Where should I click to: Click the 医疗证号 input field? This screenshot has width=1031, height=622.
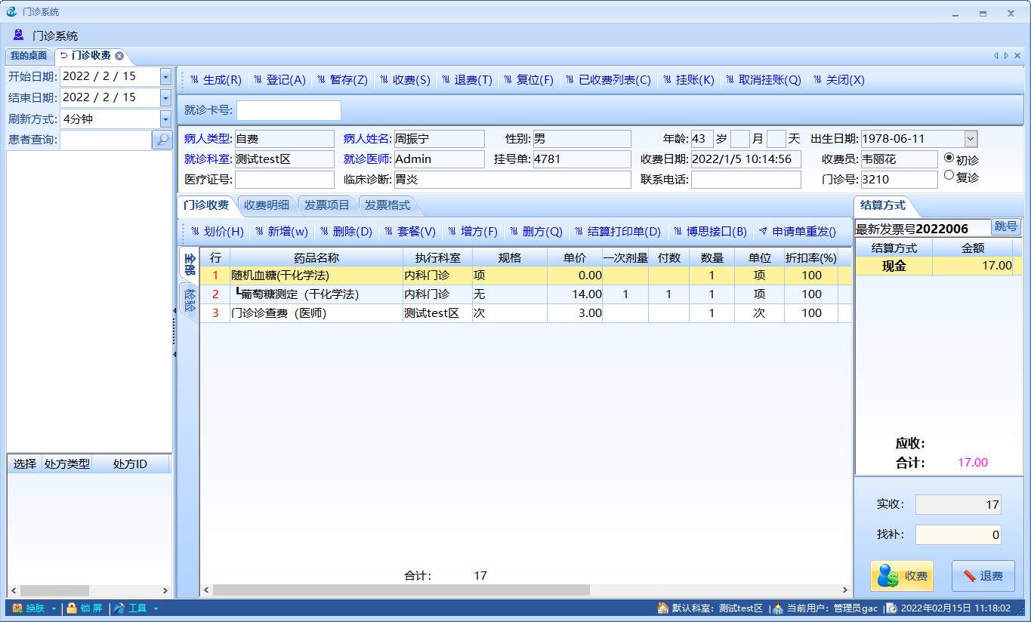pyautogui.click(x=284, y=180)
